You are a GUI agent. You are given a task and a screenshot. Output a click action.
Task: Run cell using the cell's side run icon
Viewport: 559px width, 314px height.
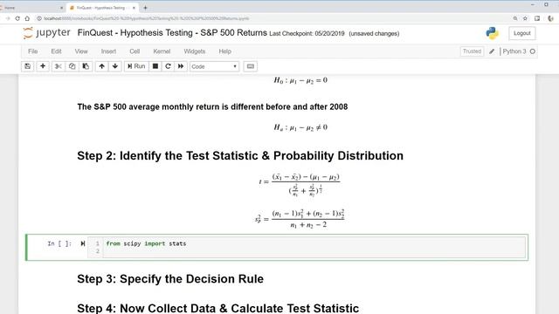coord(83,243)
